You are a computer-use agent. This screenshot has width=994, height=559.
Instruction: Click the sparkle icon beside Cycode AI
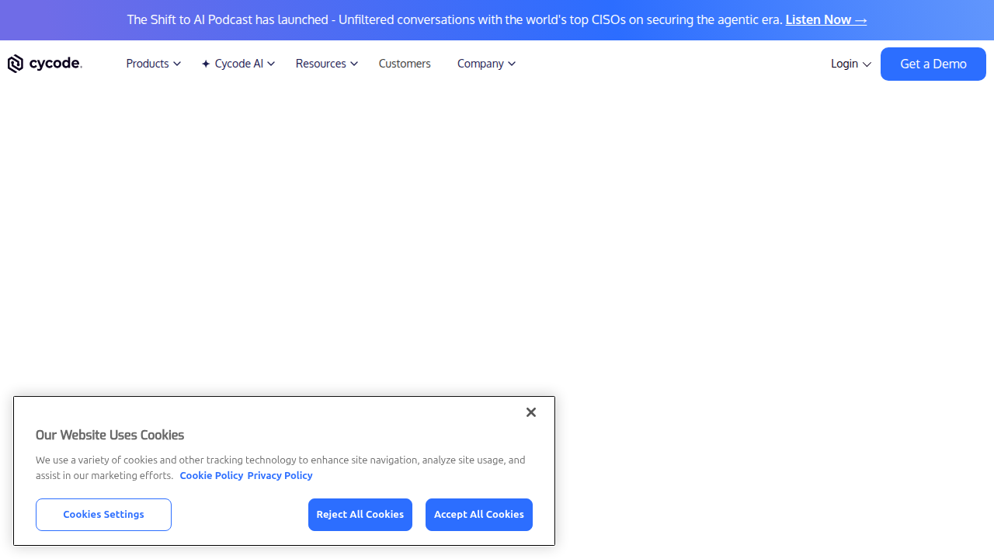click(206, 64)
